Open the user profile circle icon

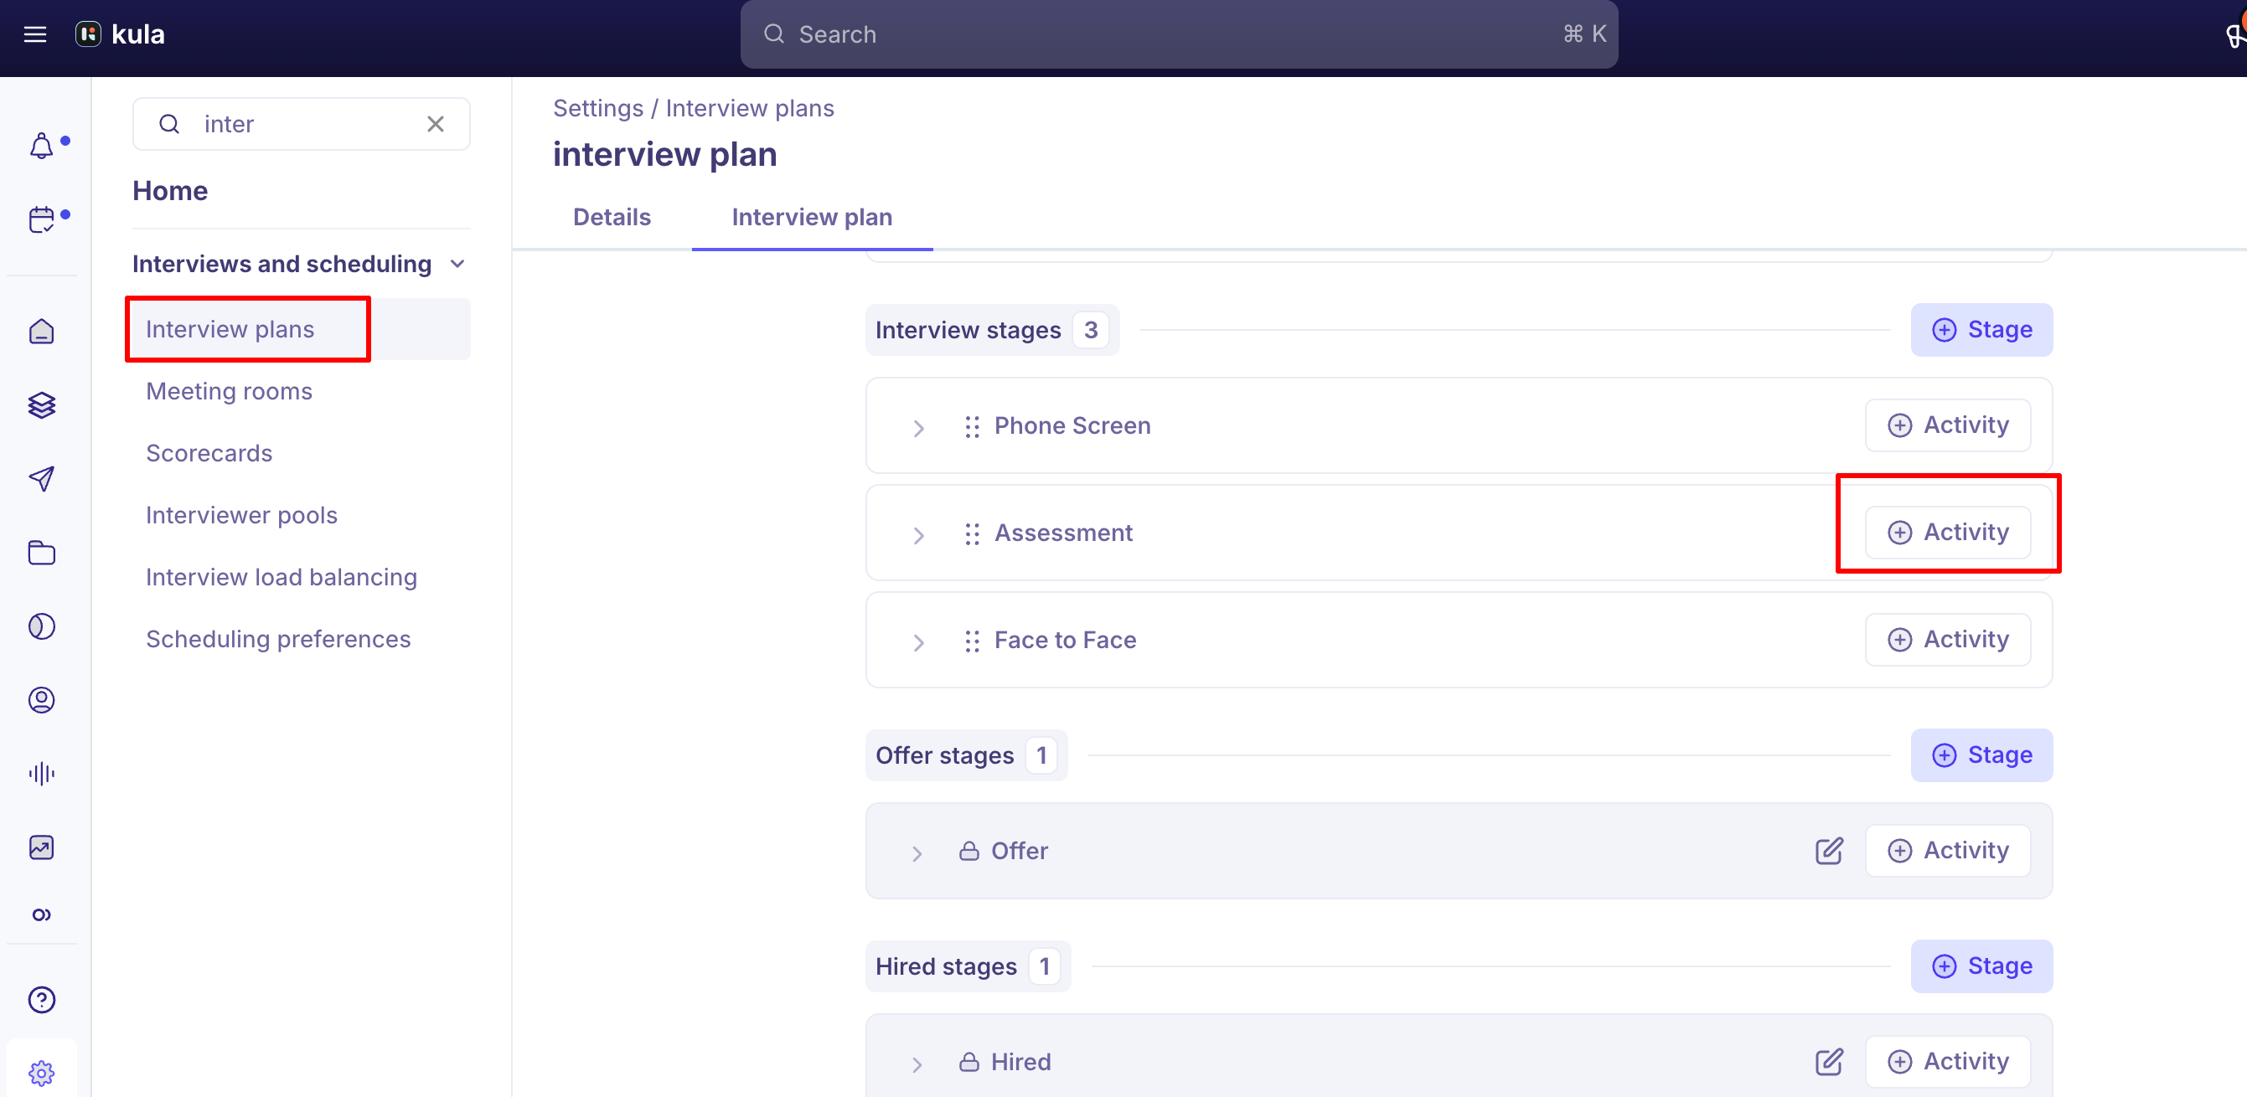(41, 699)
